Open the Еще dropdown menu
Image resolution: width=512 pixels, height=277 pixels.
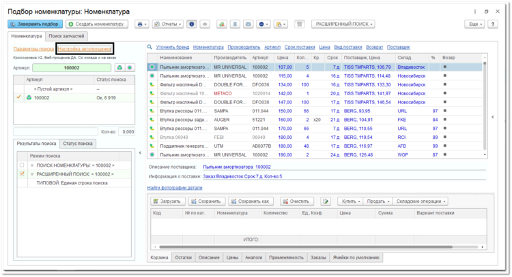(474, 24)
